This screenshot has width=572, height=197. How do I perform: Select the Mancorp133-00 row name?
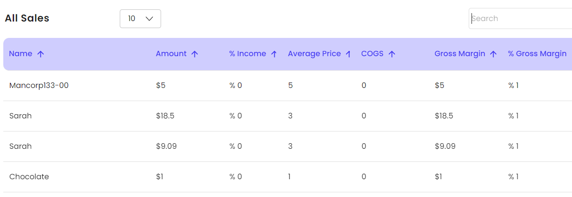39,85
